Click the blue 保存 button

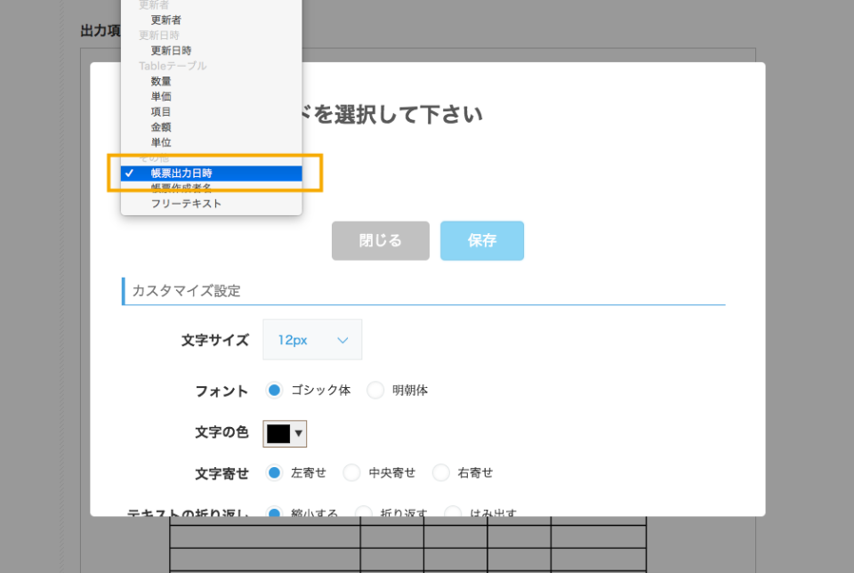pos(481,241)
